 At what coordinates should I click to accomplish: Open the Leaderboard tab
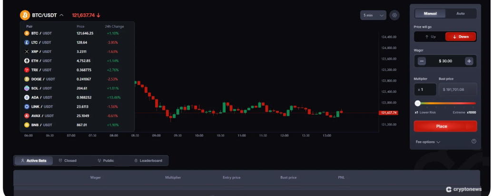pos(148,161)
